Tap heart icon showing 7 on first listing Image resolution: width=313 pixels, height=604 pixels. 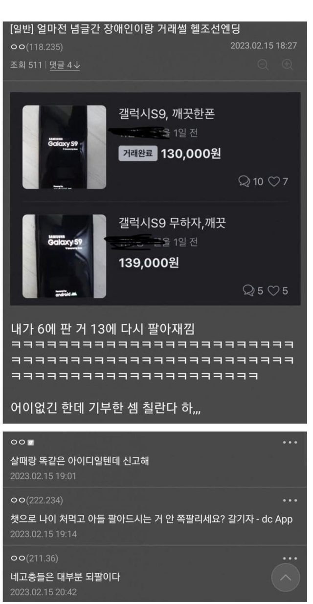click(x=275, y=181)
